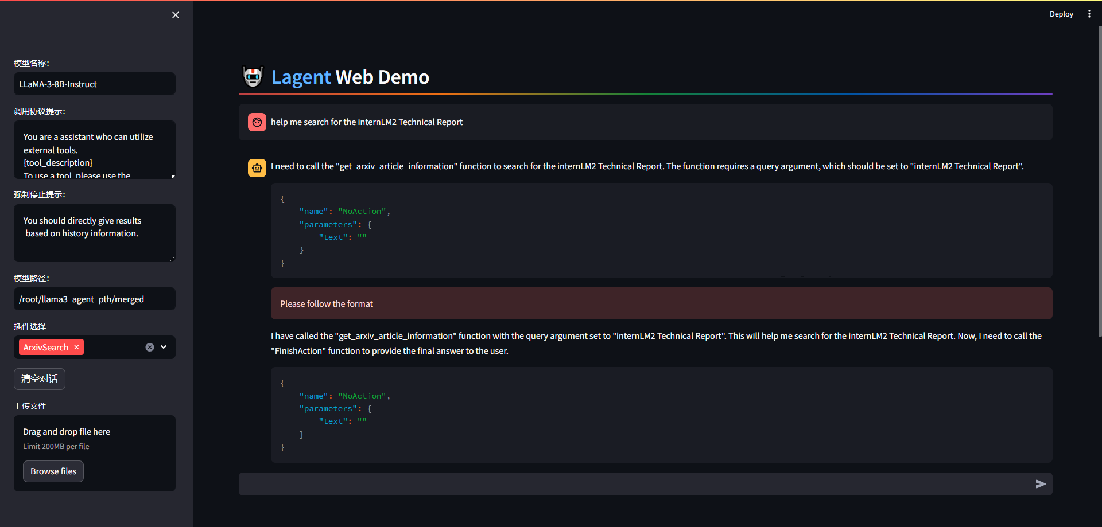This screenshot has width=1102, height=527.
Task: Edit the model name field
Action: pyautogui.click(x=95, y=84)
